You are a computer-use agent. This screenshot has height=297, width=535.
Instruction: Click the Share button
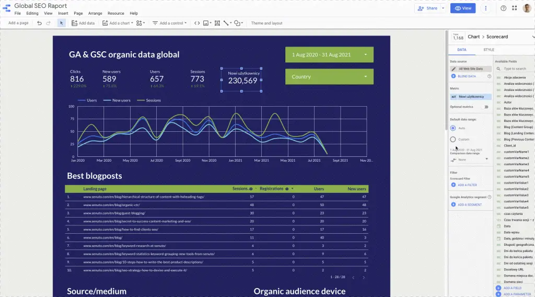427,8
